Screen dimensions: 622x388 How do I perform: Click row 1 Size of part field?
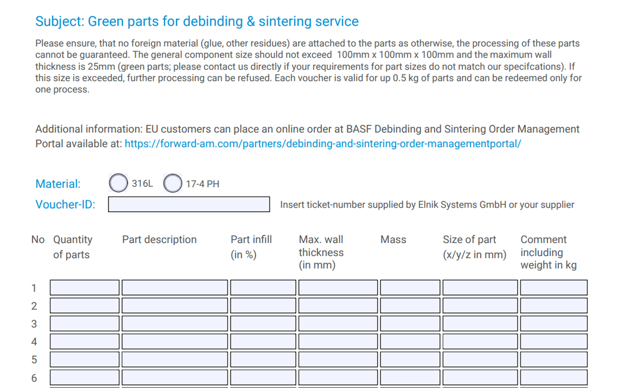(480, 288)
